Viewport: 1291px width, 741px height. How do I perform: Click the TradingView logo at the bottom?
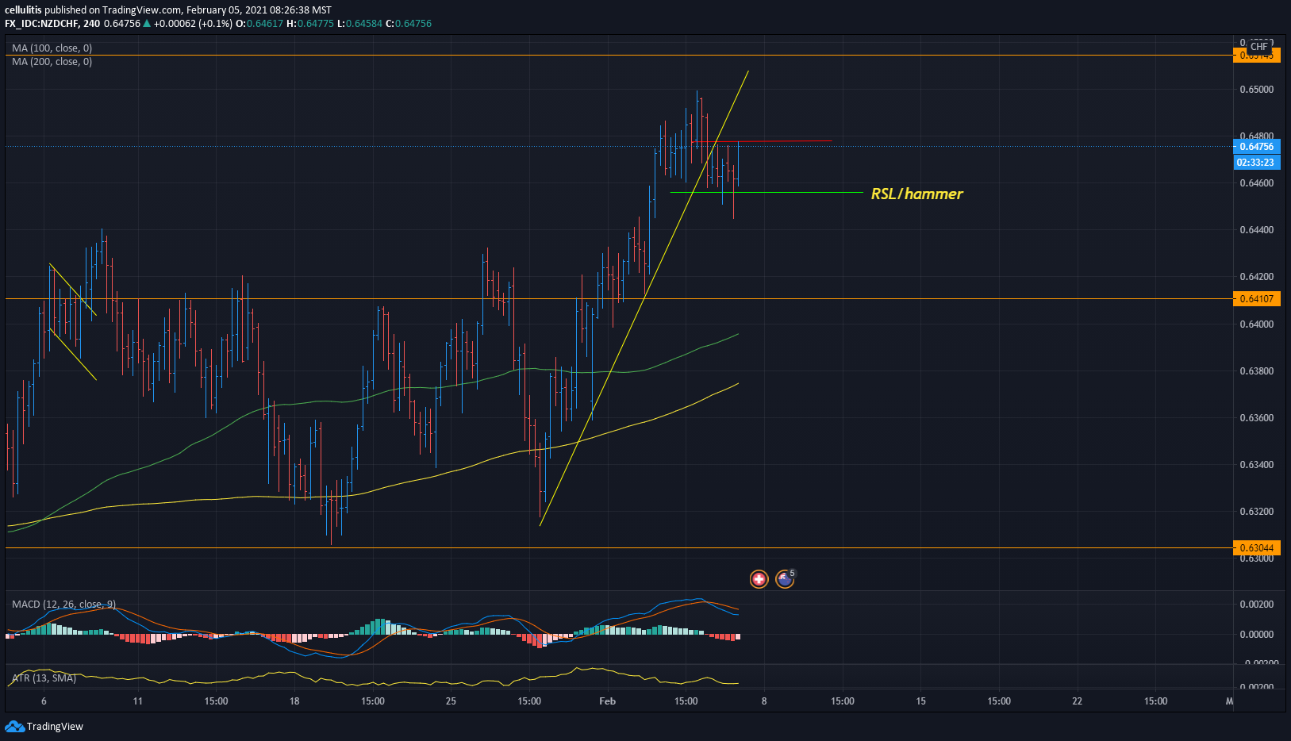[x=44, y=726]
